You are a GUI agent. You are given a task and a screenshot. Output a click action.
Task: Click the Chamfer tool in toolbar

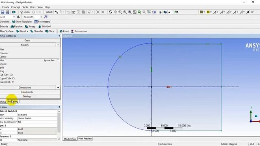[37, 31]
